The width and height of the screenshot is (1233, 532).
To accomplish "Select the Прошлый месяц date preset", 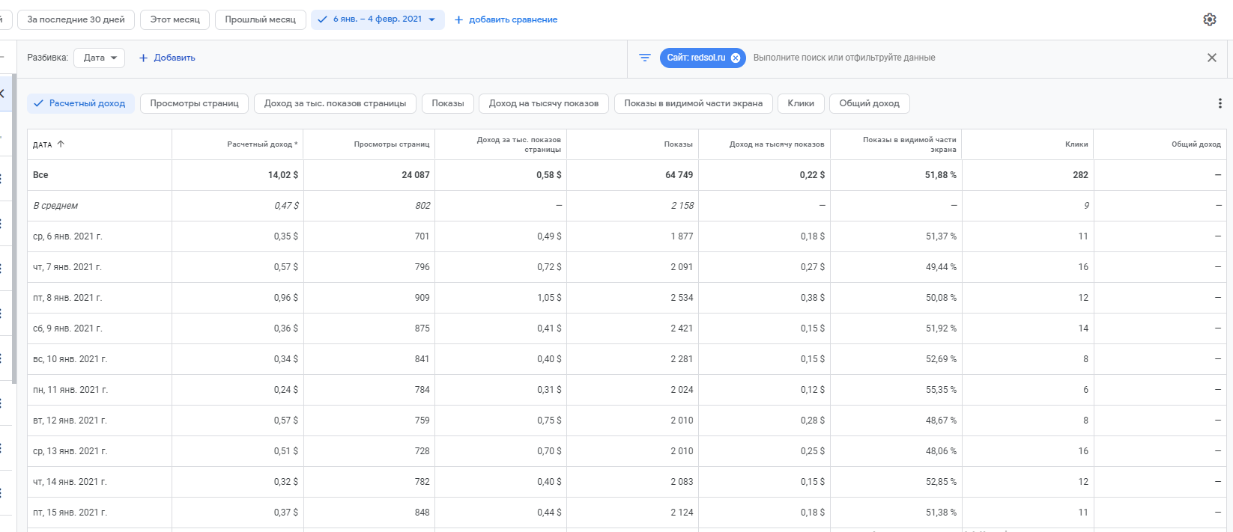I will [260, 19].
